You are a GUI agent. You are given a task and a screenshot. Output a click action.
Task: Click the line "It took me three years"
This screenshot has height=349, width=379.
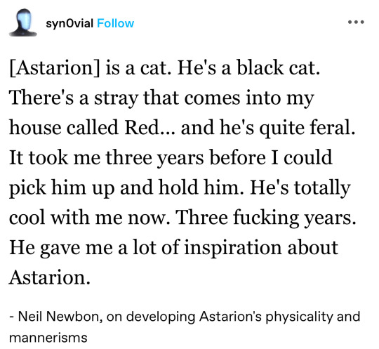click(x=171, y=157)
